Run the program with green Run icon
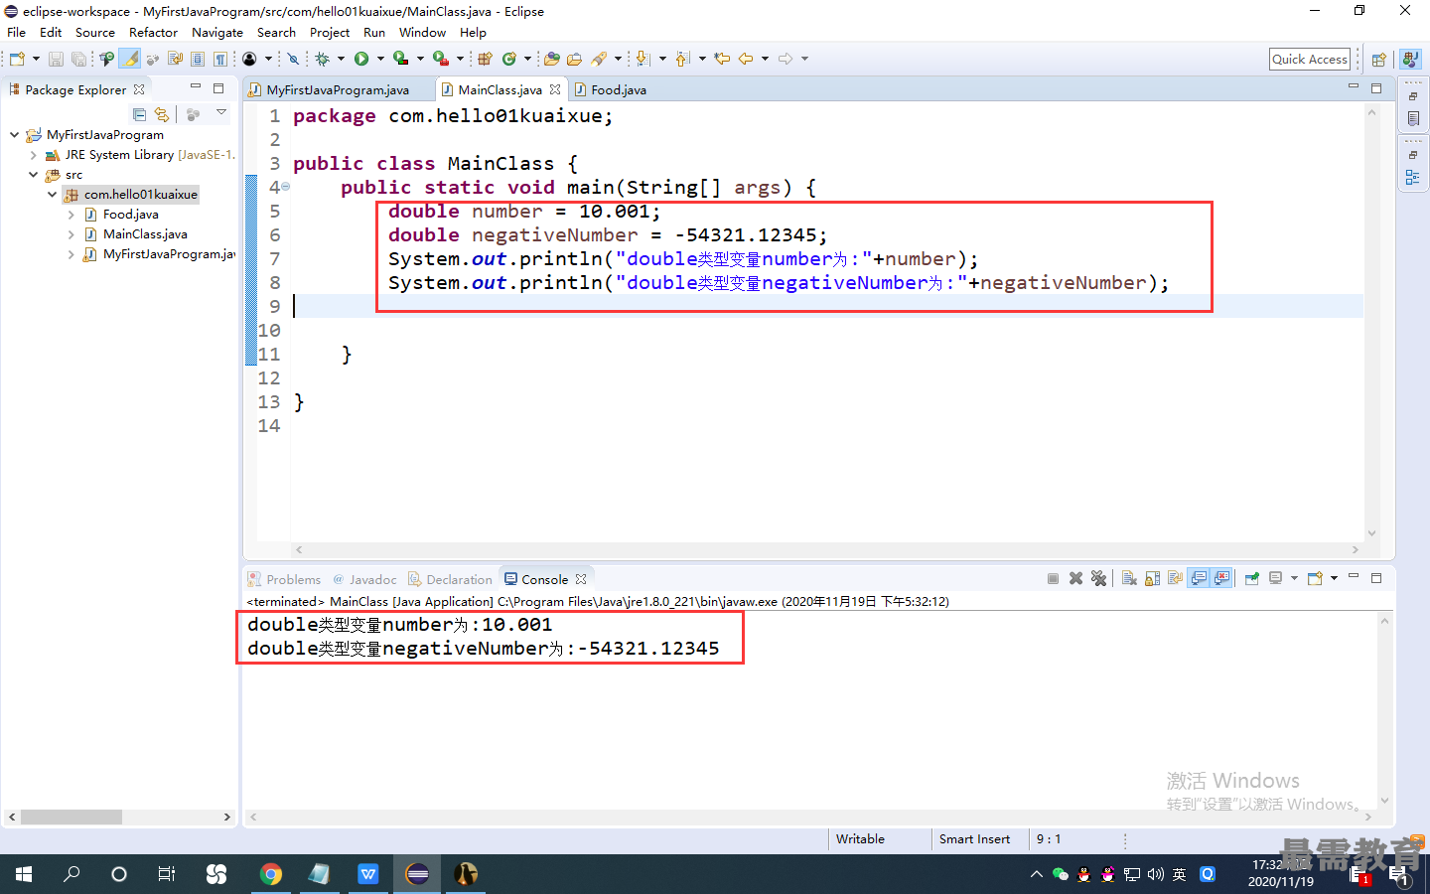This screenshot has height=894, width=1430. [x=361, y=59]
